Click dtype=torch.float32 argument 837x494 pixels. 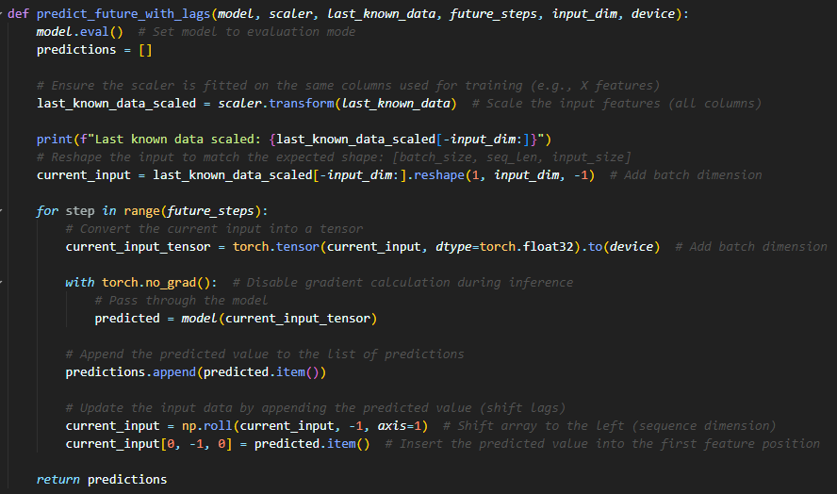(504, 247)
